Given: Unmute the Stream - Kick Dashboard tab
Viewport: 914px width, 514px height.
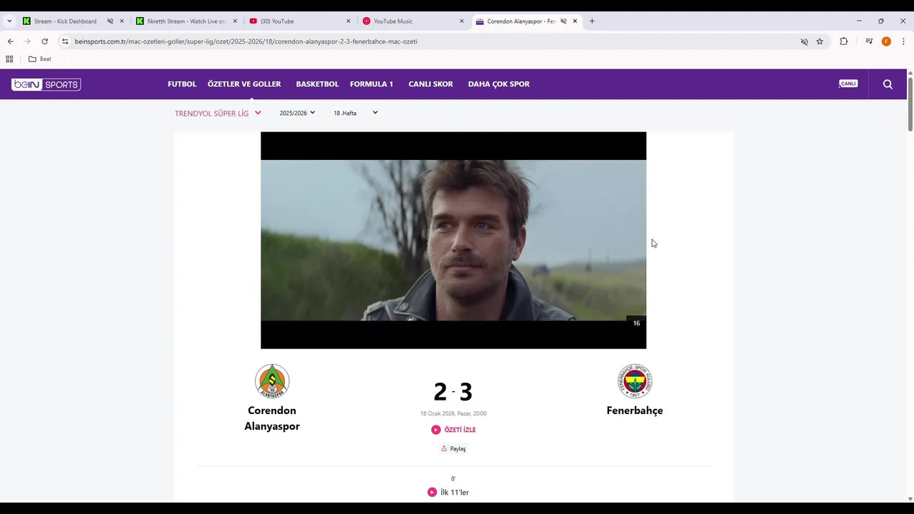Looking at the screenshot, I should point(110,21).
